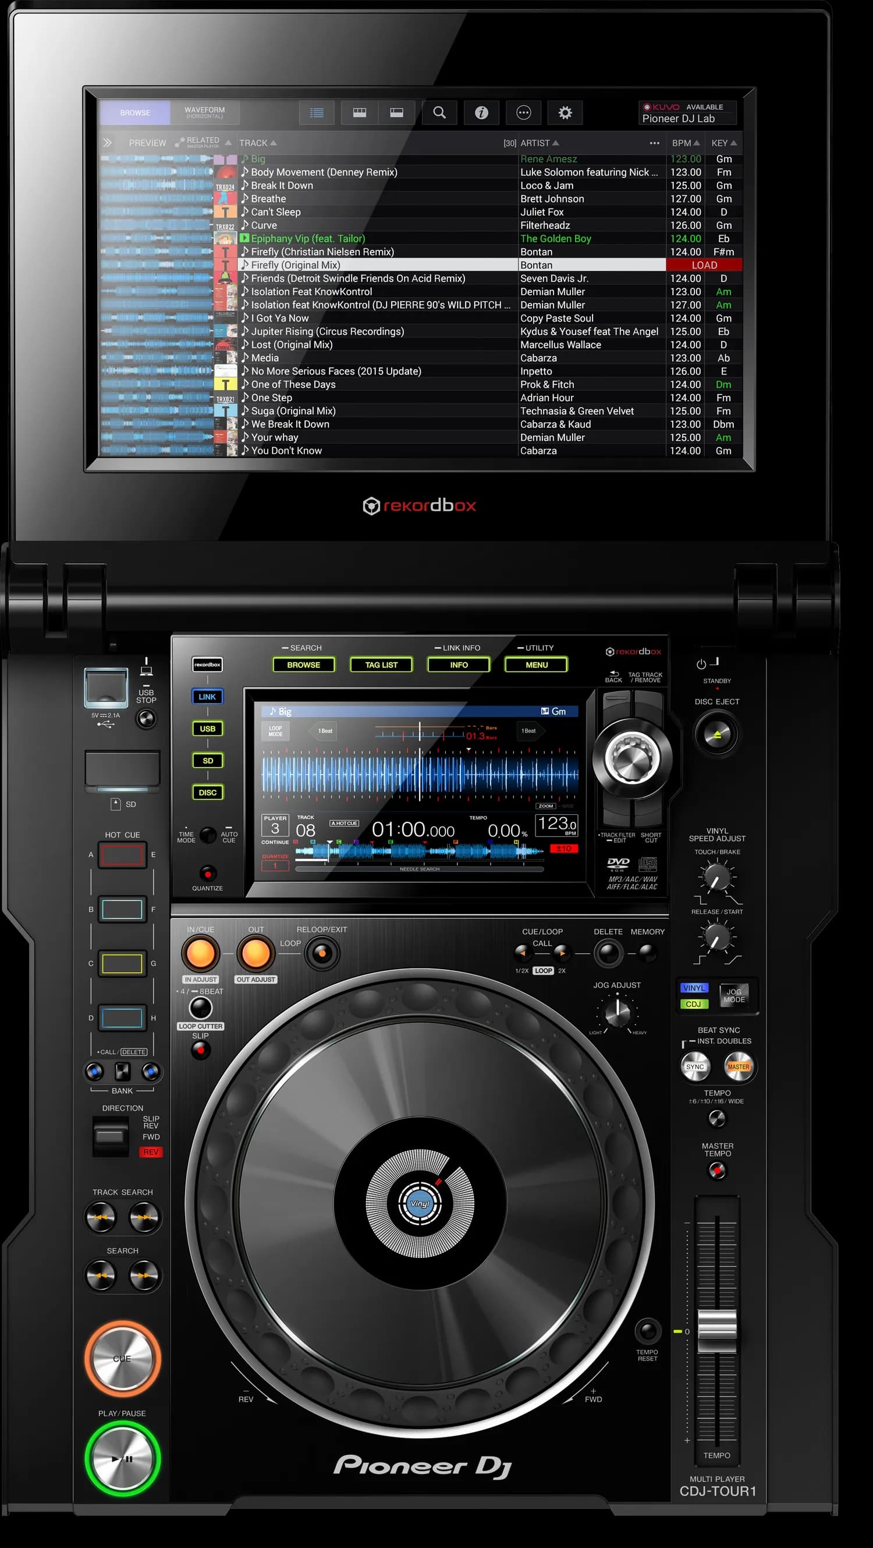The width and height of the screenshot is (873, 1548).
Task: Click the JOG ADJUST knob
Action: (618, 1014)
